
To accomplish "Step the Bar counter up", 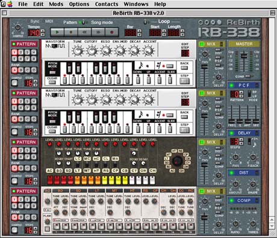I will pyautogui.click(x=140, y=31).
